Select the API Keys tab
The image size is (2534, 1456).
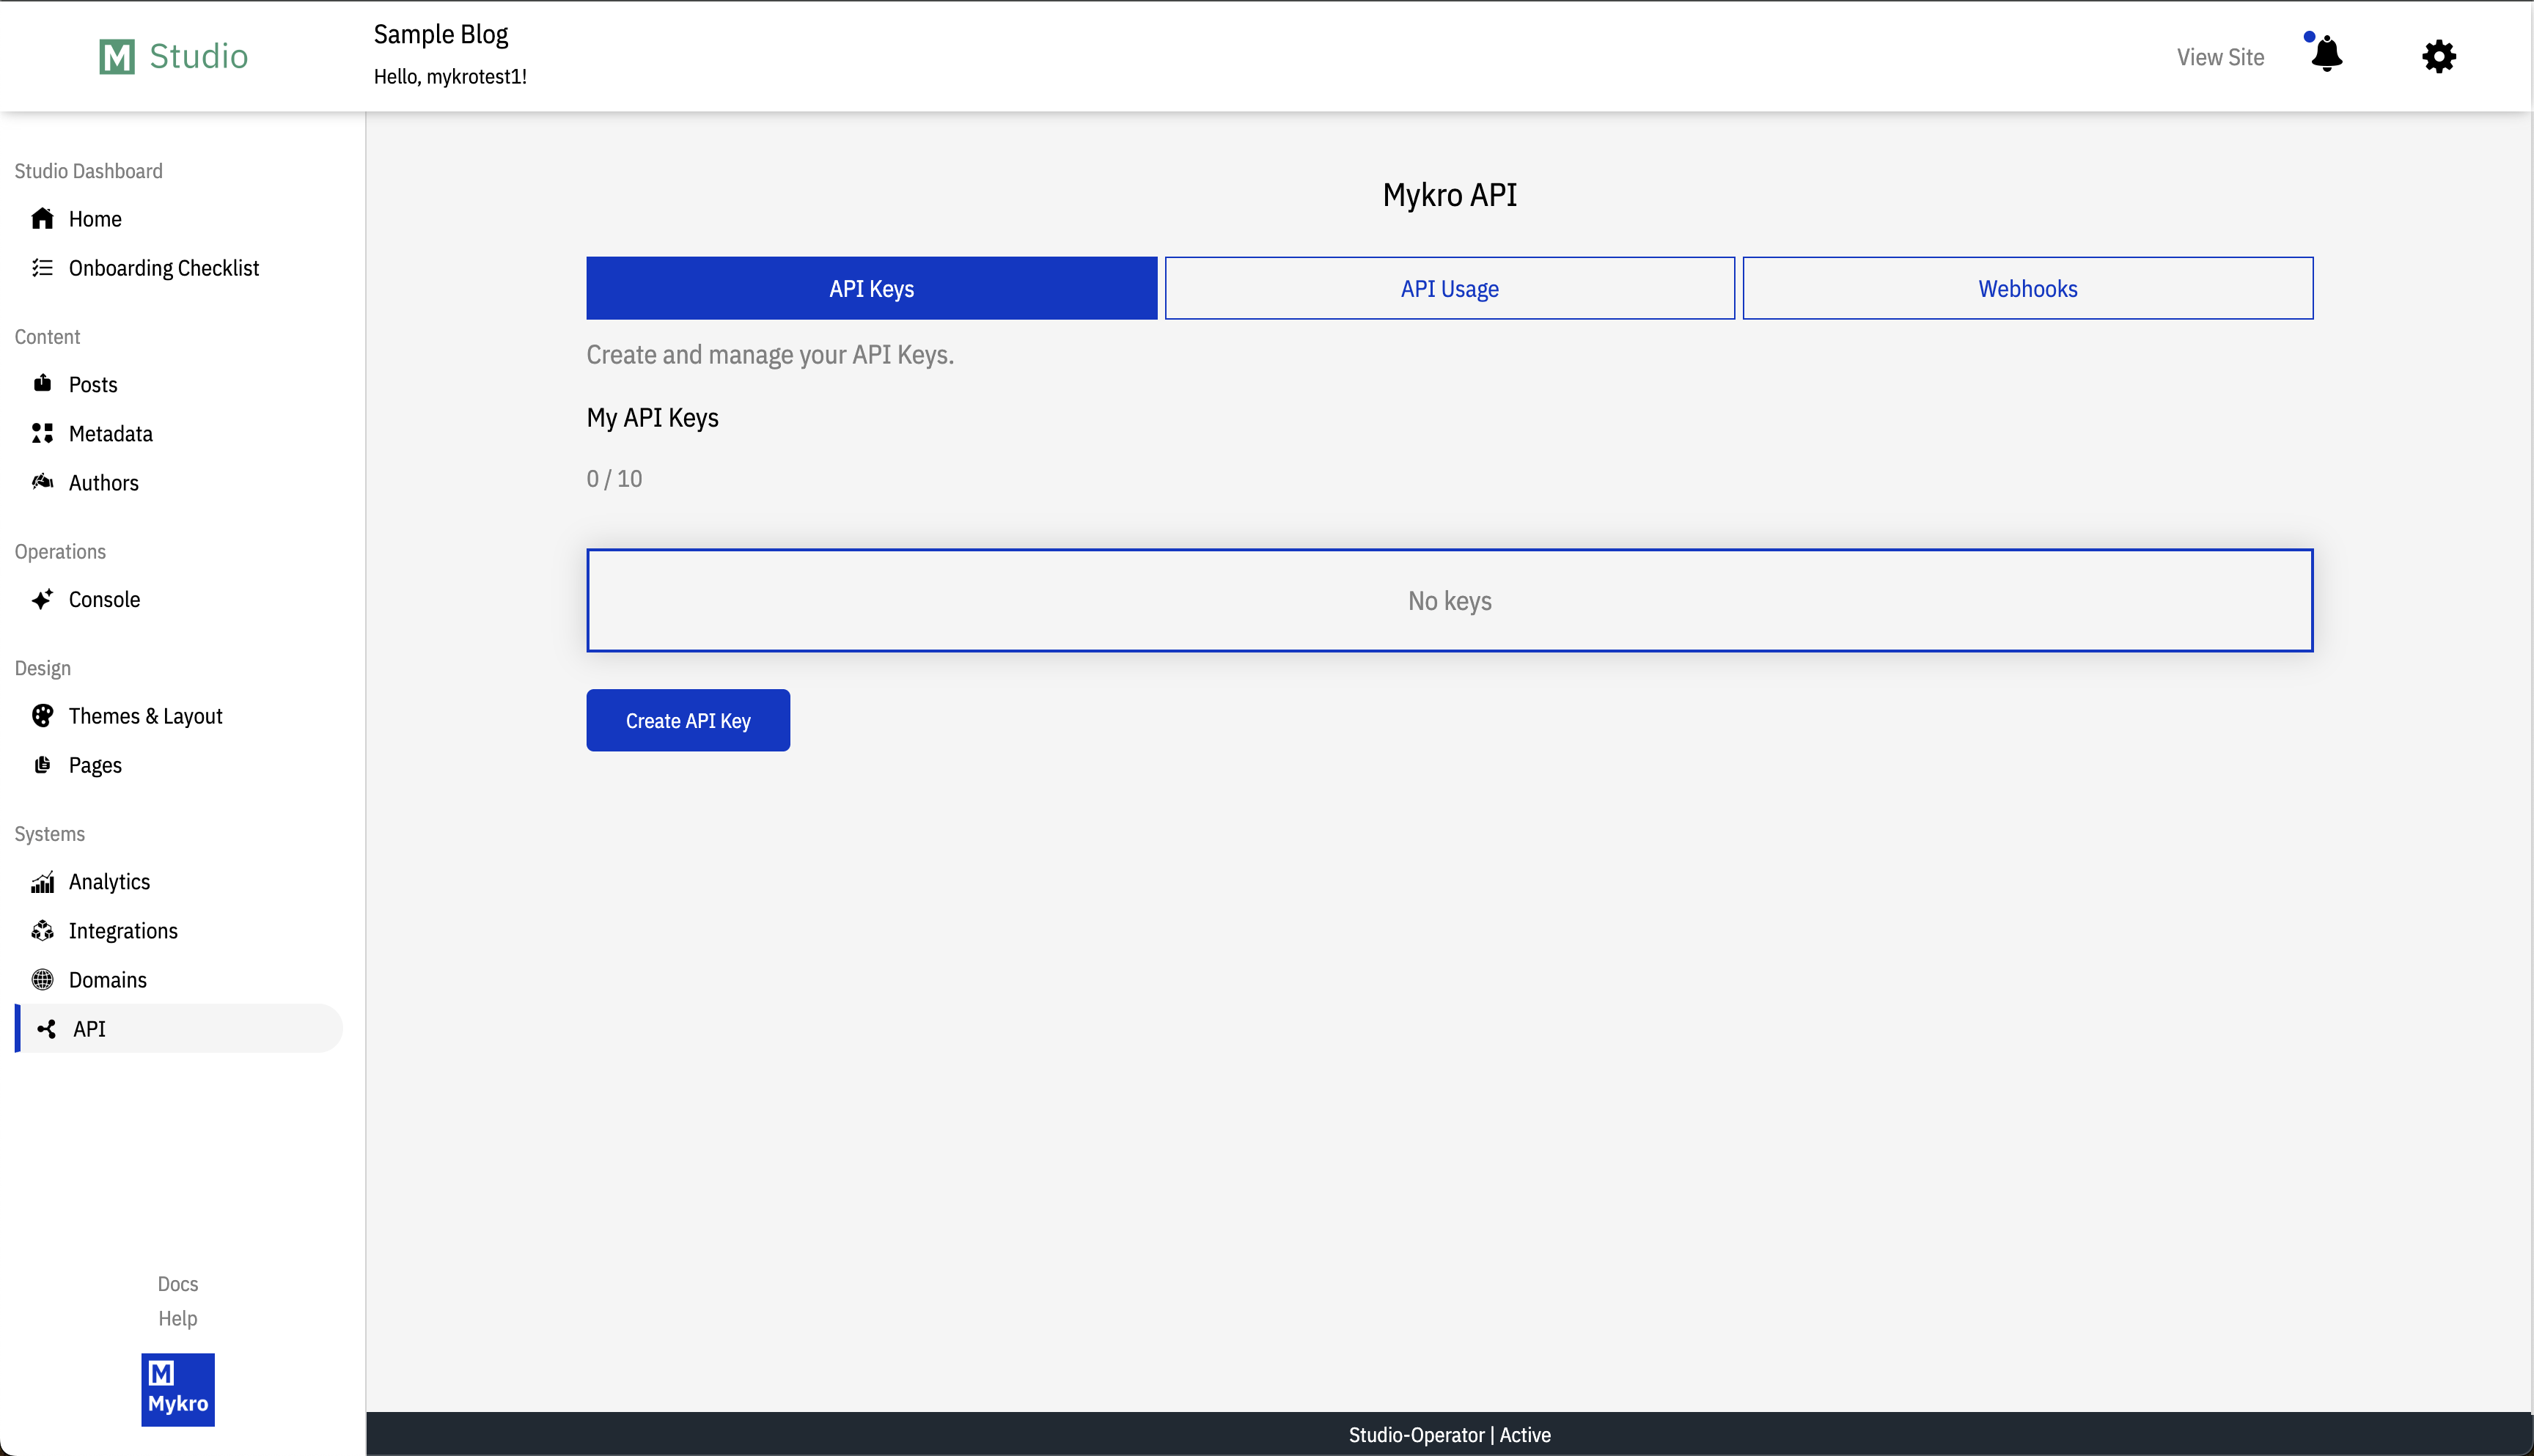[x=871, y=289]
